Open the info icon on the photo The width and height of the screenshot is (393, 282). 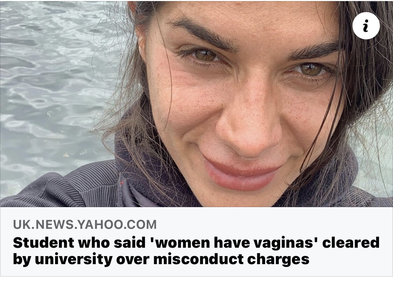point(366,26)
